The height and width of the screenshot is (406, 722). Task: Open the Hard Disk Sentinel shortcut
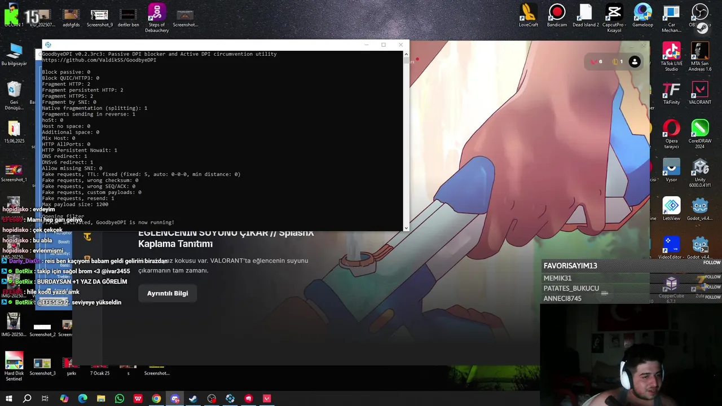pyautogui.click(x=14, y=367)
